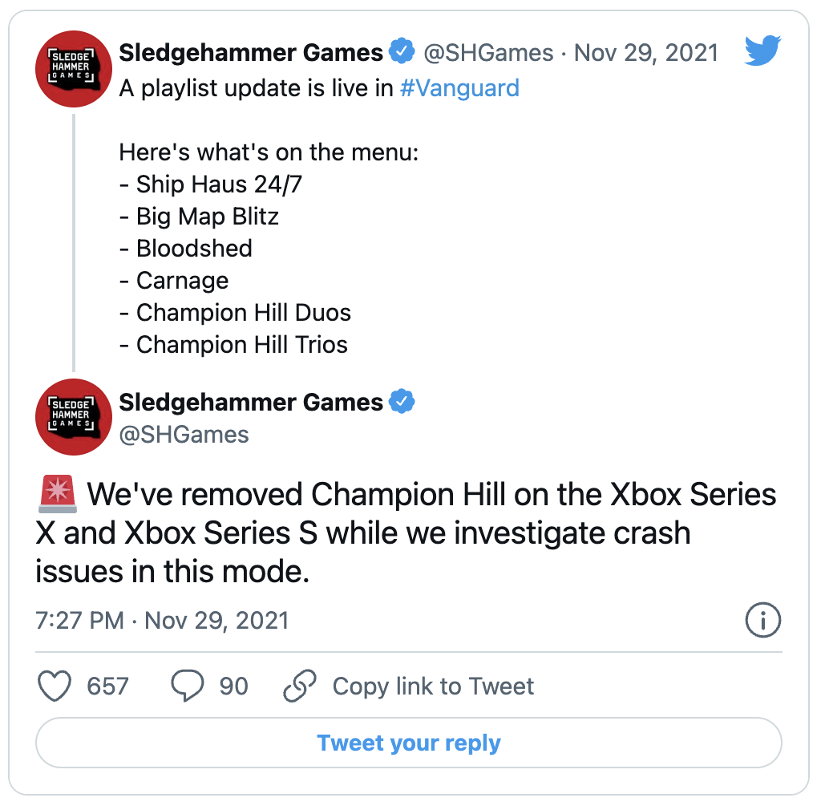Click the Tweet your reply button
This screenshot has width=821, height=810.
409,743
